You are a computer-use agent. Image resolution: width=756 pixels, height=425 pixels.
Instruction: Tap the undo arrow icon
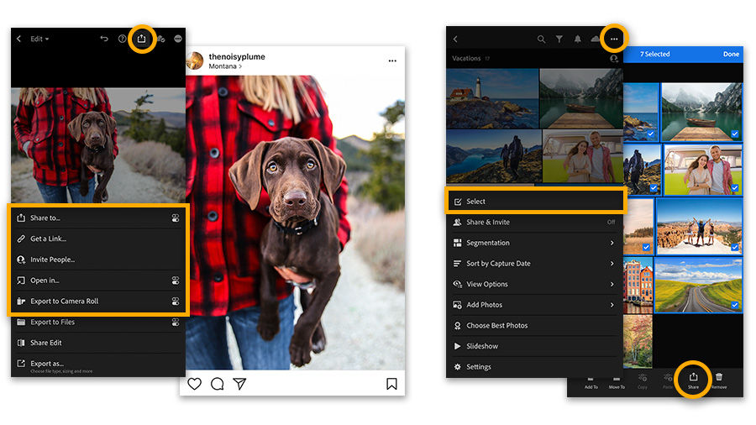104,39
